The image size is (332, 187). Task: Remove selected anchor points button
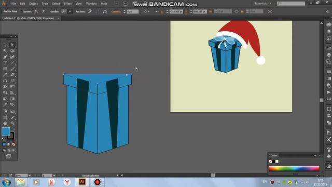point(90,11)
